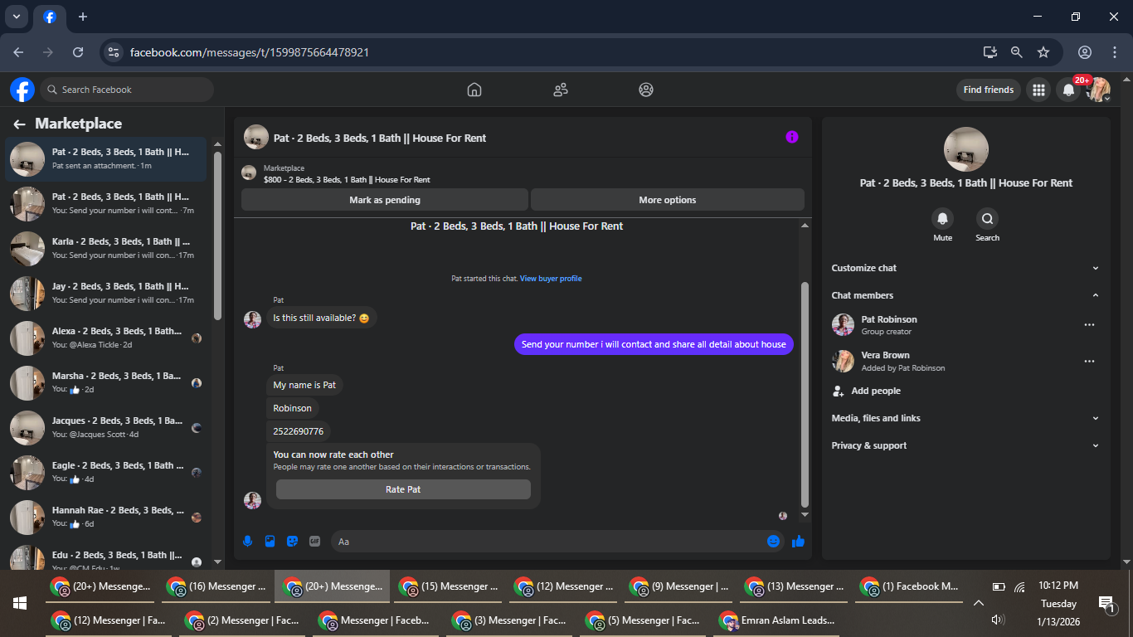Go back using Marketplace back arrow
Image resolution: width=1133 pixels, height=637 pixels.
19,124
